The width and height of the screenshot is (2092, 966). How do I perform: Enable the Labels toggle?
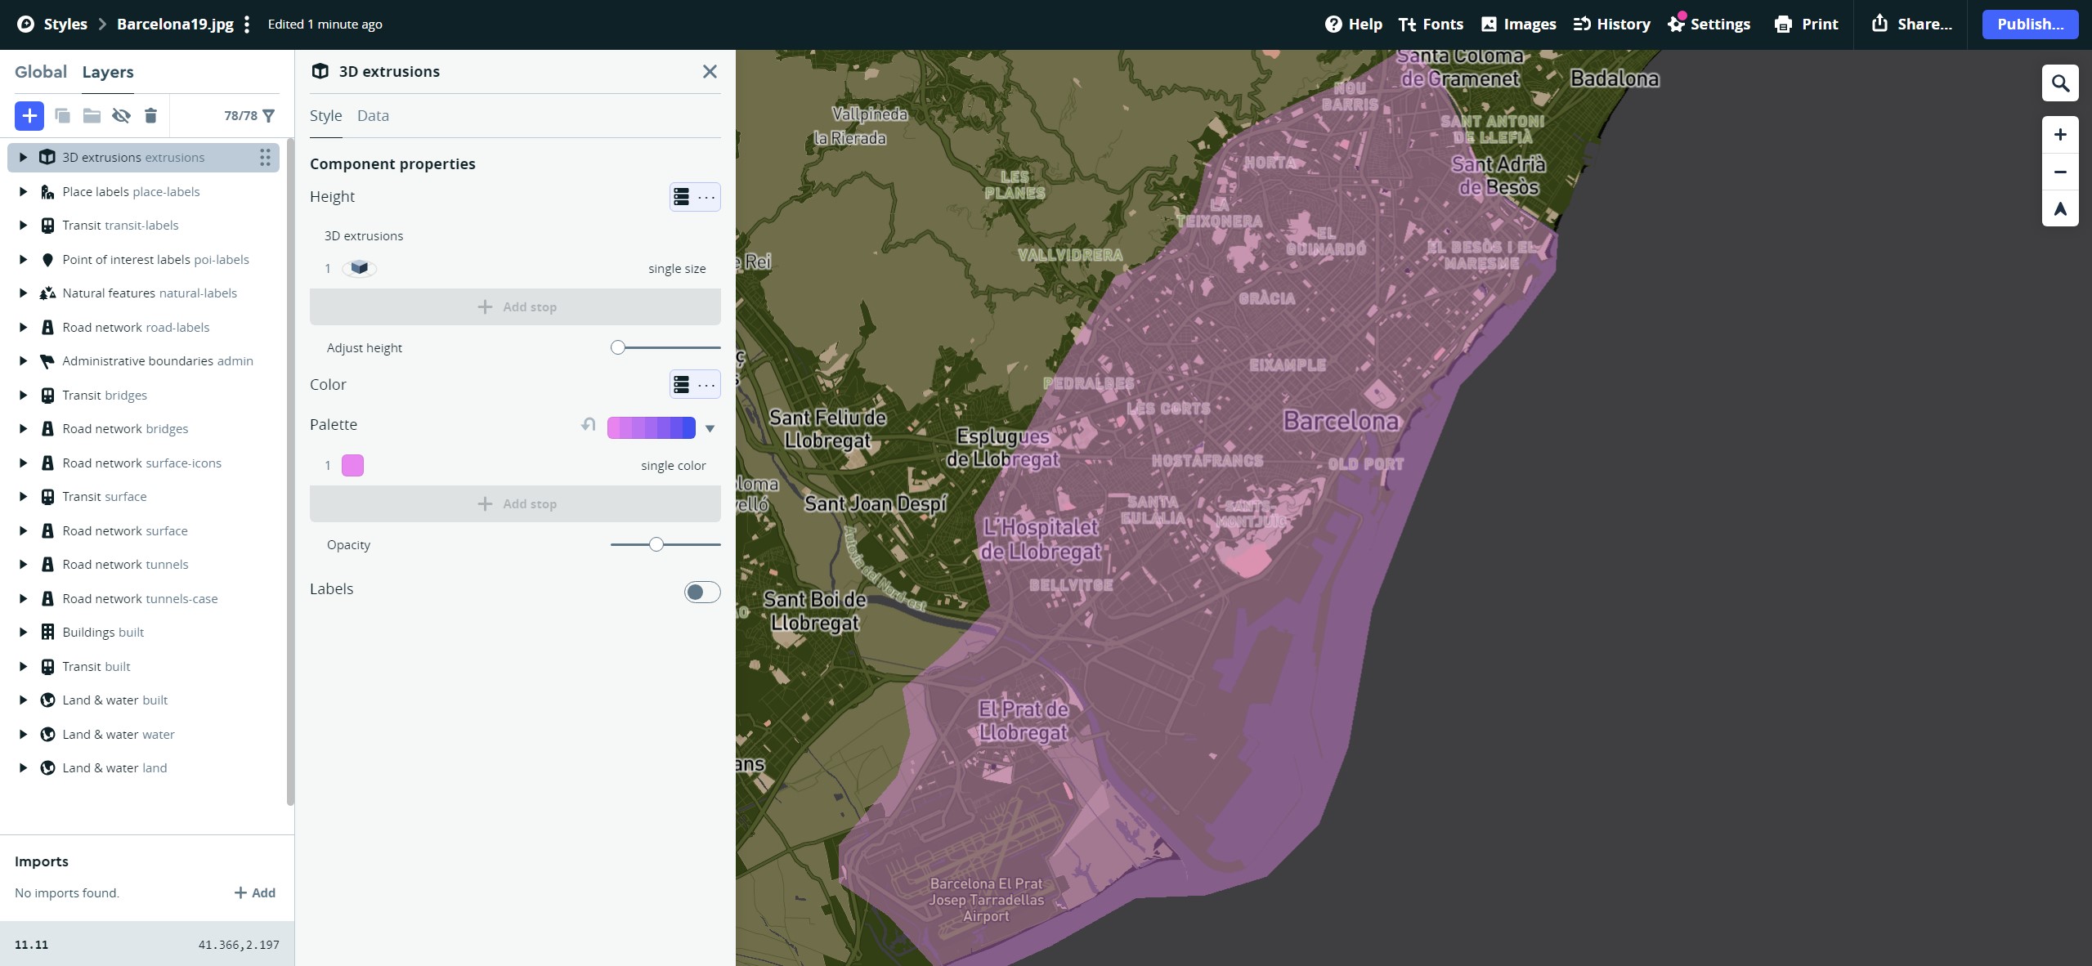point(701,592)
